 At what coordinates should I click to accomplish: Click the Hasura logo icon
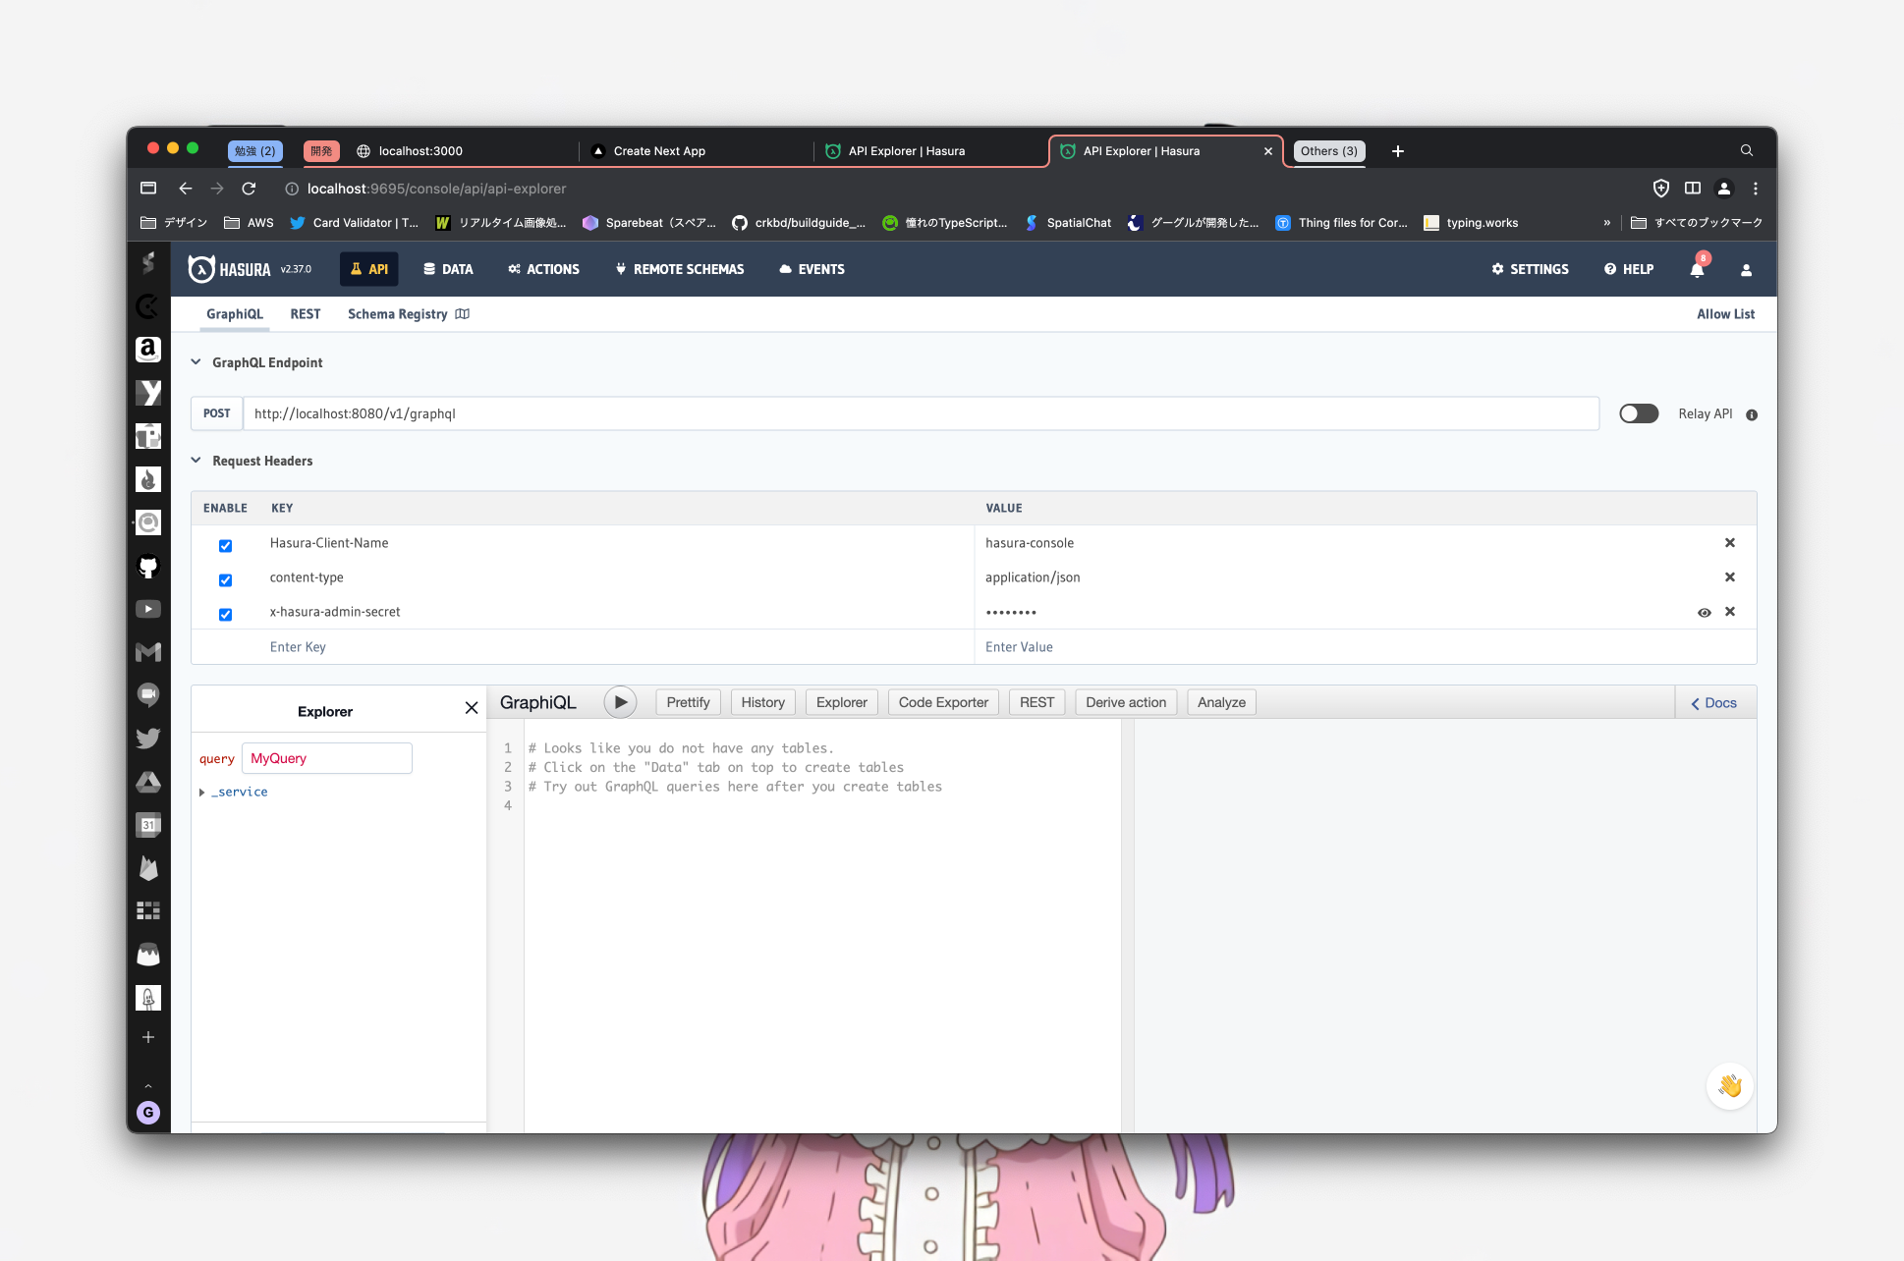(x=201, y=269)
